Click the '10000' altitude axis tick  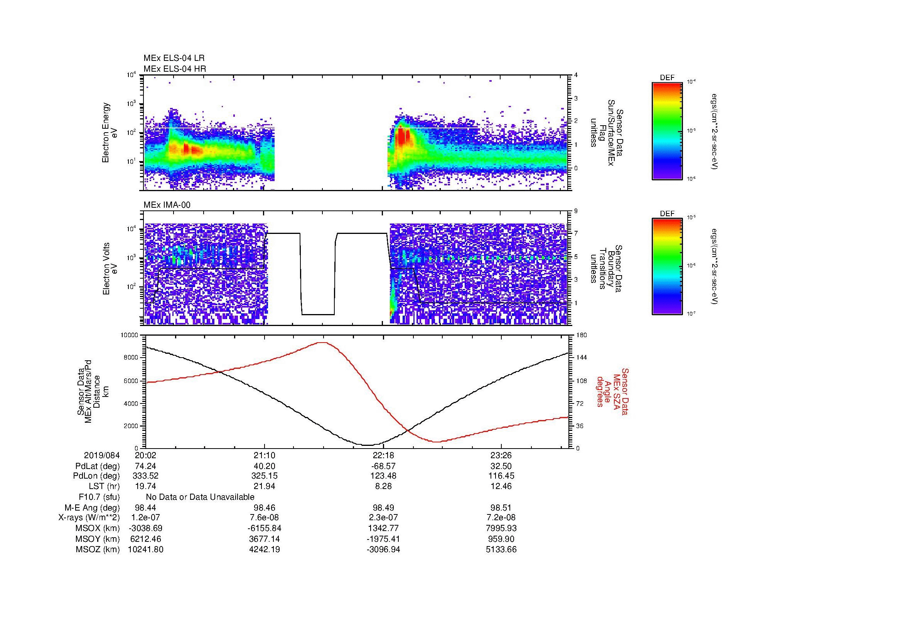(x=129, y=335)
